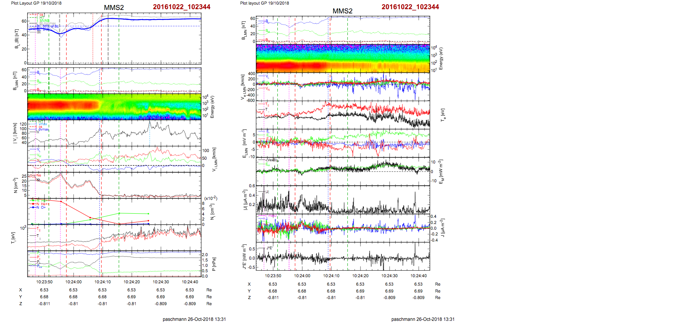Click the J*E' legend in bottom right panel
Viewport: 691px width, 322px height.
pyautogui.click(x=269, y=248)
